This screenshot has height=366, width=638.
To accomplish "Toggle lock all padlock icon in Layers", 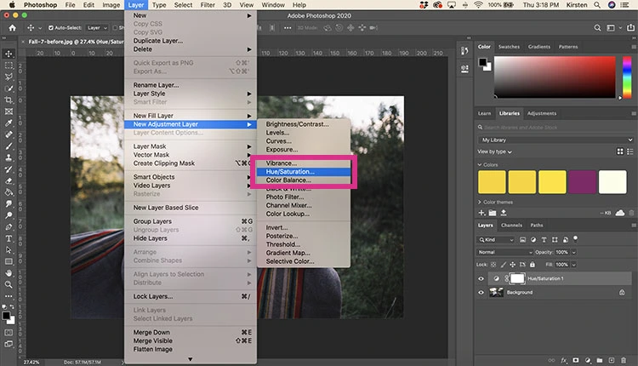I will 533,265.
